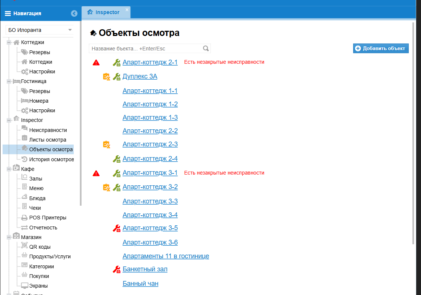
Task: Collapse the Магазин tree node
Action: (x=9, y=237)
